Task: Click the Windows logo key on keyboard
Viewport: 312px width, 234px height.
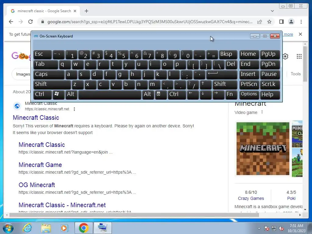Action: (x=58, y=94)
